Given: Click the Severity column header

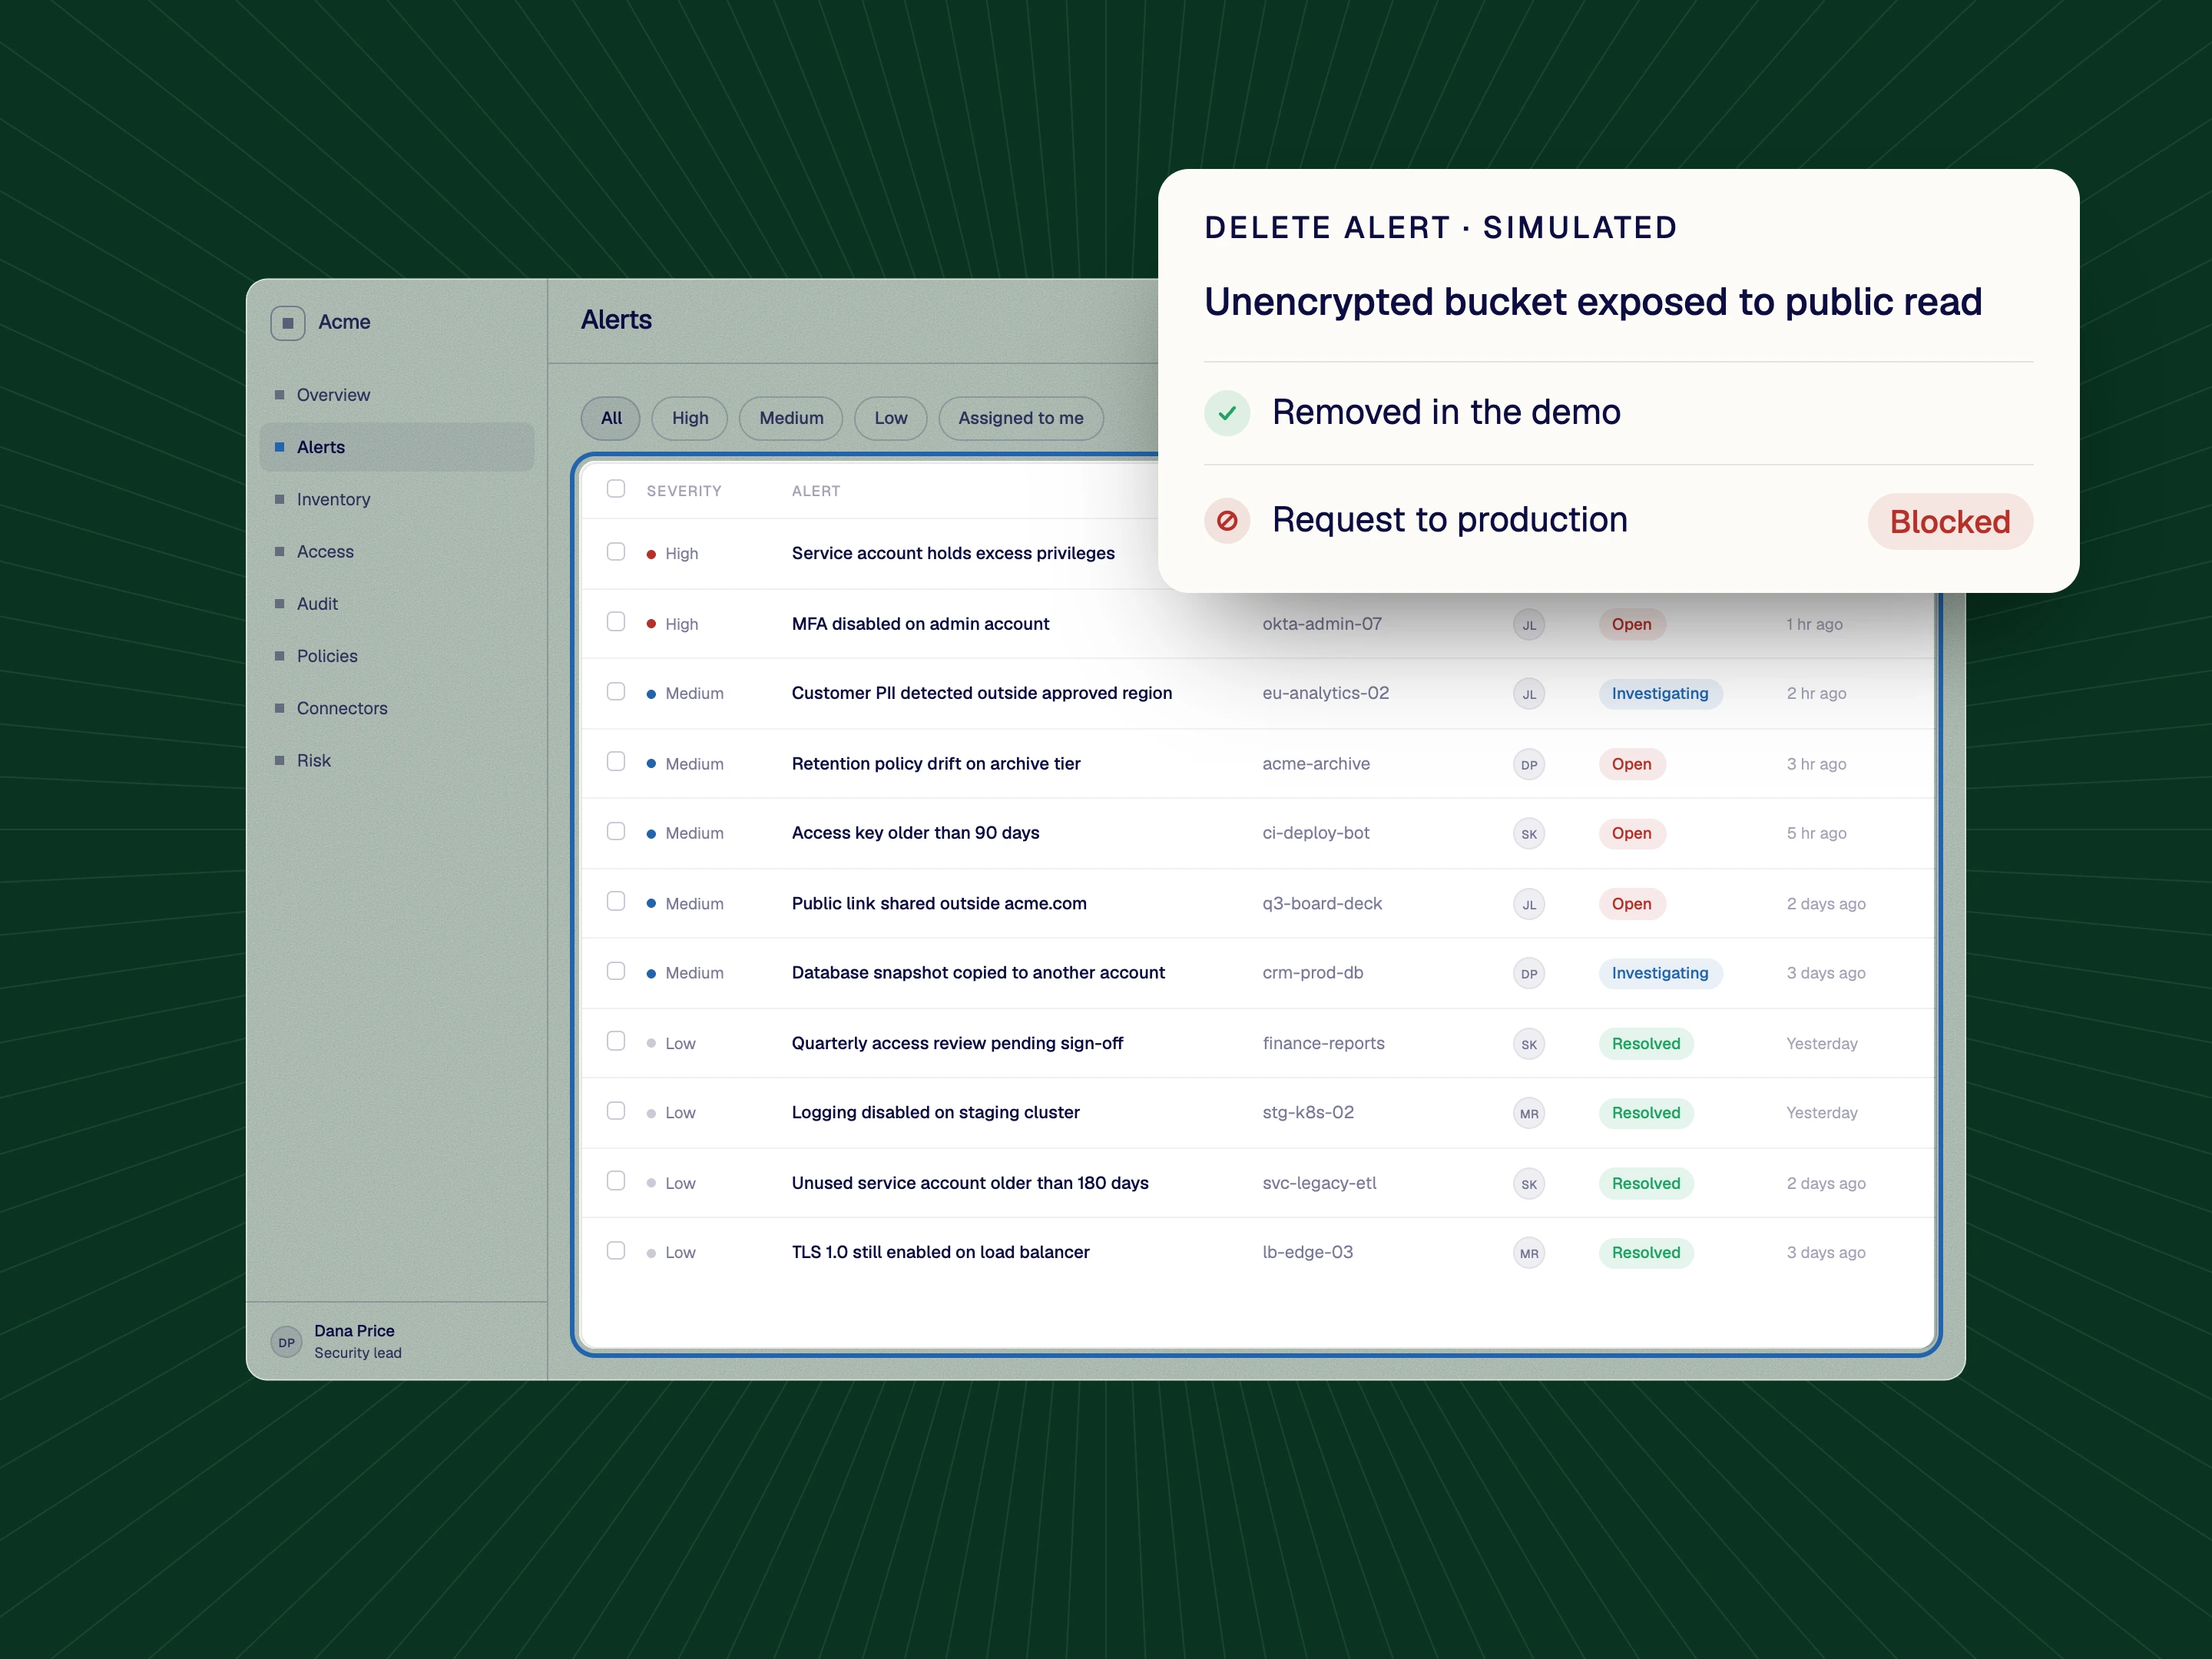Looking at the screenshot, I should 684,491.
